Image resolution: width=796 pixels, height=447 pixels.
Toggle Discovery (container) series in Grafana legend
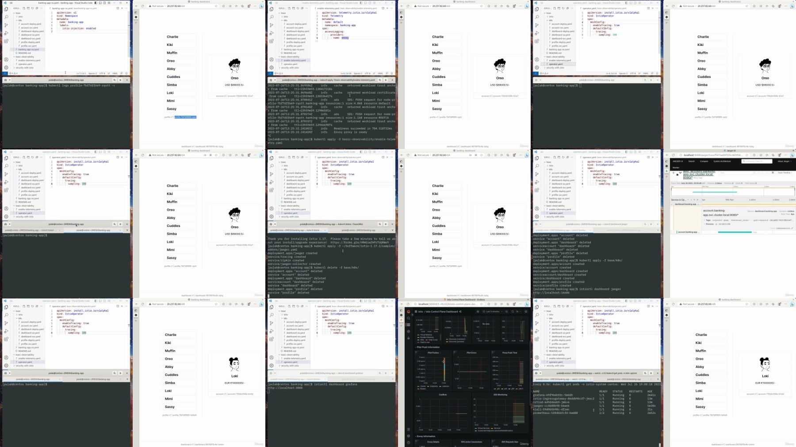coord(456,339)
